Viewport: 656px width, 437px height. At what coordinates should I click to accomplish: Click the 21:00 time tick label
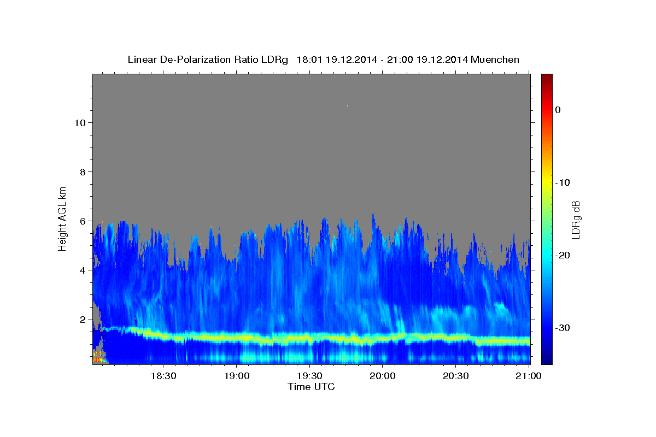528,376
